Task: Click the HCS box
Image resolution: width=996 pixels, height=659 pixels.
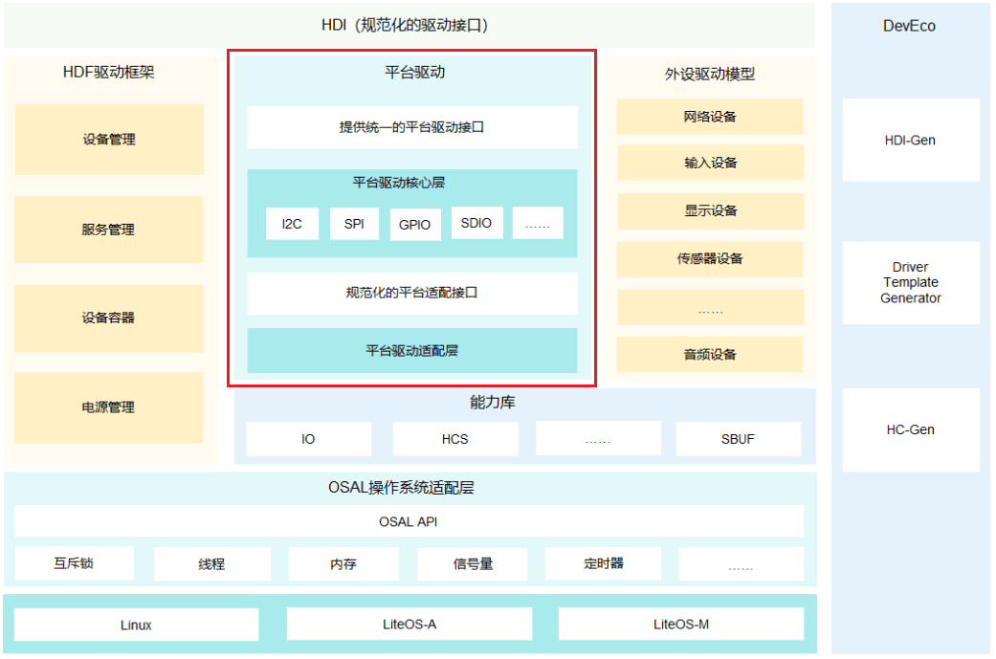Action: [x=455, y=439]
